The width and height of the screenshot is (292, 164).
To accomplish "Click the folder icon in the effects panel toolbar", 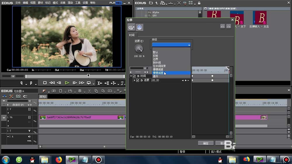I will (x=151, y=3).
